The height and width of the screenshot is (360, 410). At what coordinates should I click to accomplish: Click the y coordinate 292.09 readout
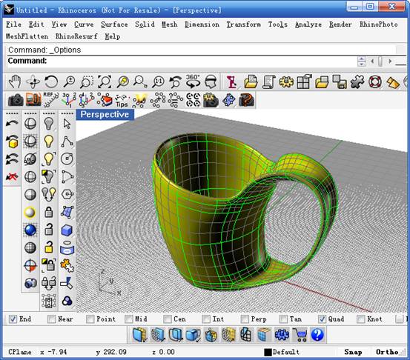click(x=111, y=352)
